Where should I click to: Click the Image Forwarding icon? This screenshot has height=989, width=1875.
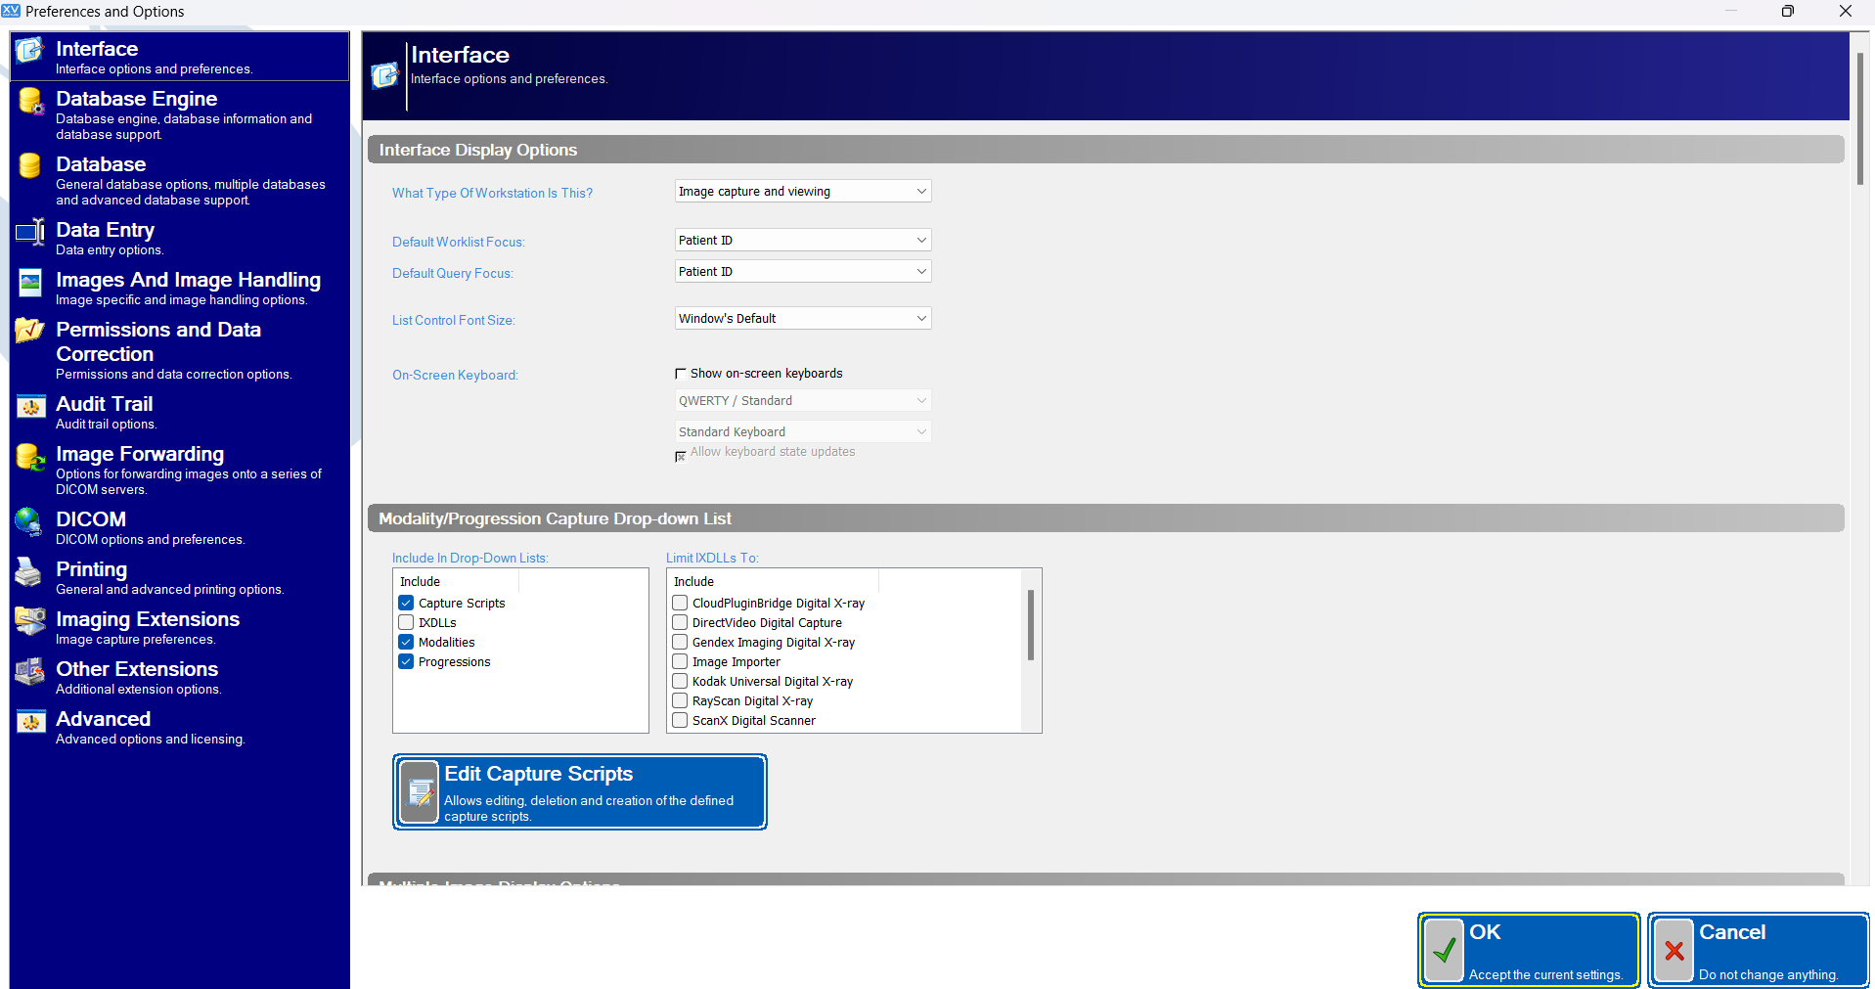(30, 457)
